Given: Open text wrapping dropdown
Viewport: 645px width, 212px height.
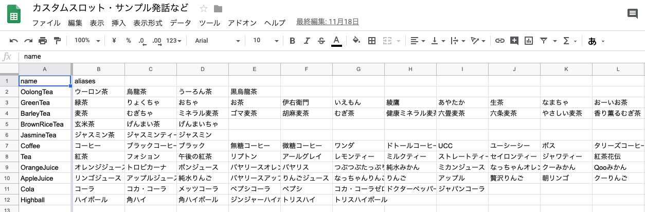Looking at the screenshot, I should (457, 41).
